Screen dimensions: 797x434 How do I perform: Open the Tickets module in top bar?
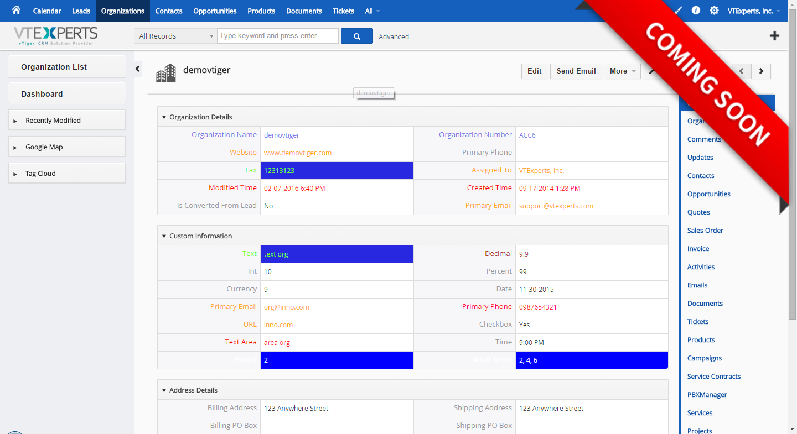coord(343,11)
